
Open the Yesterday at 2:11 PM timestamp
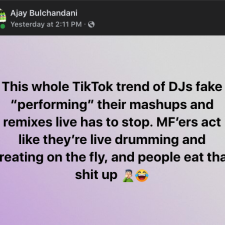(46, 24)
